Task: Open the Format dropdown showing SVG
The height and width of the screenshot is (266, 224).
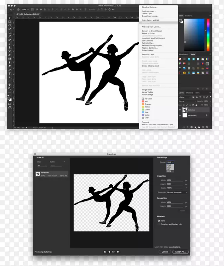Action: (170, 162)
